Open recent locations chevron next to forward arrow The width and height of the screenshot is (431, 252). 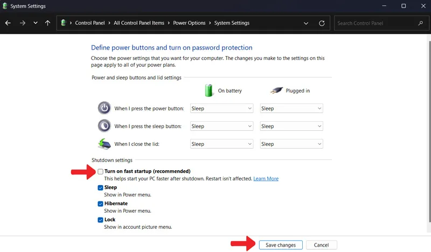click(36, 23)
